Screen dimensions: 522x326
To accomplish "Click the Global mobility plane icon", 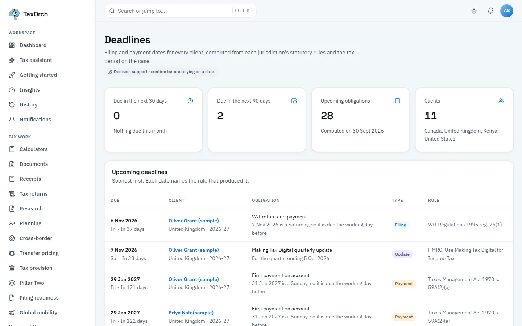I will pyautogui.click(x=12, y=313).
